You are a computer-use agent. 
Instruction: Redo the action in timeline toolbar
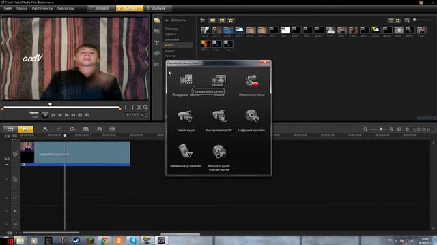coord(59,129)
